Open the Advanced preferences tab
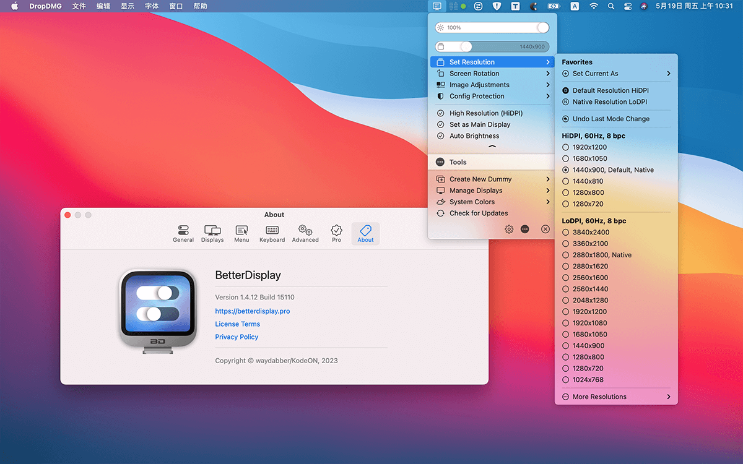The height and width of the screenshot is (464, 743). [305, 233]
